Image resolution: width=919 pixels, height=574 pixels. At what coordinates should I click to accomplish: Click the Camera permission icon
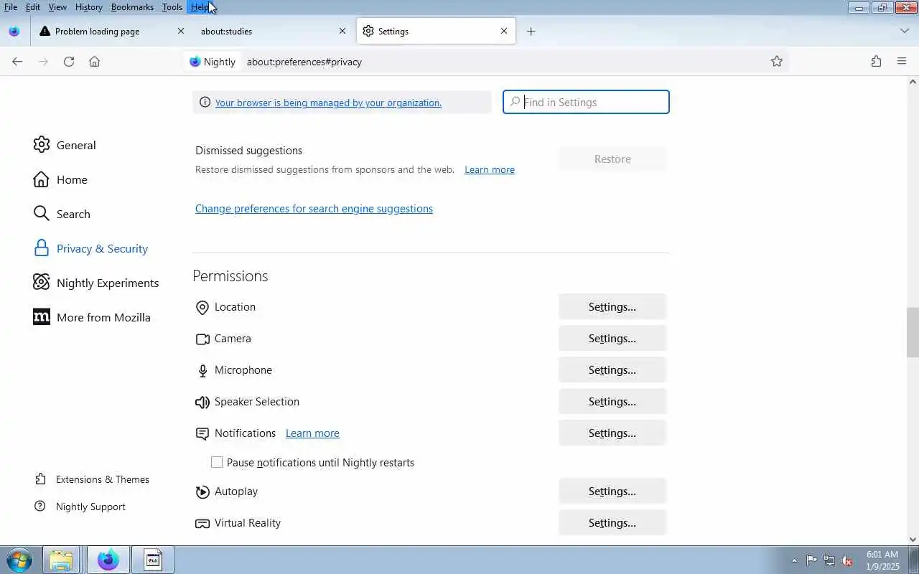[202, 339]
